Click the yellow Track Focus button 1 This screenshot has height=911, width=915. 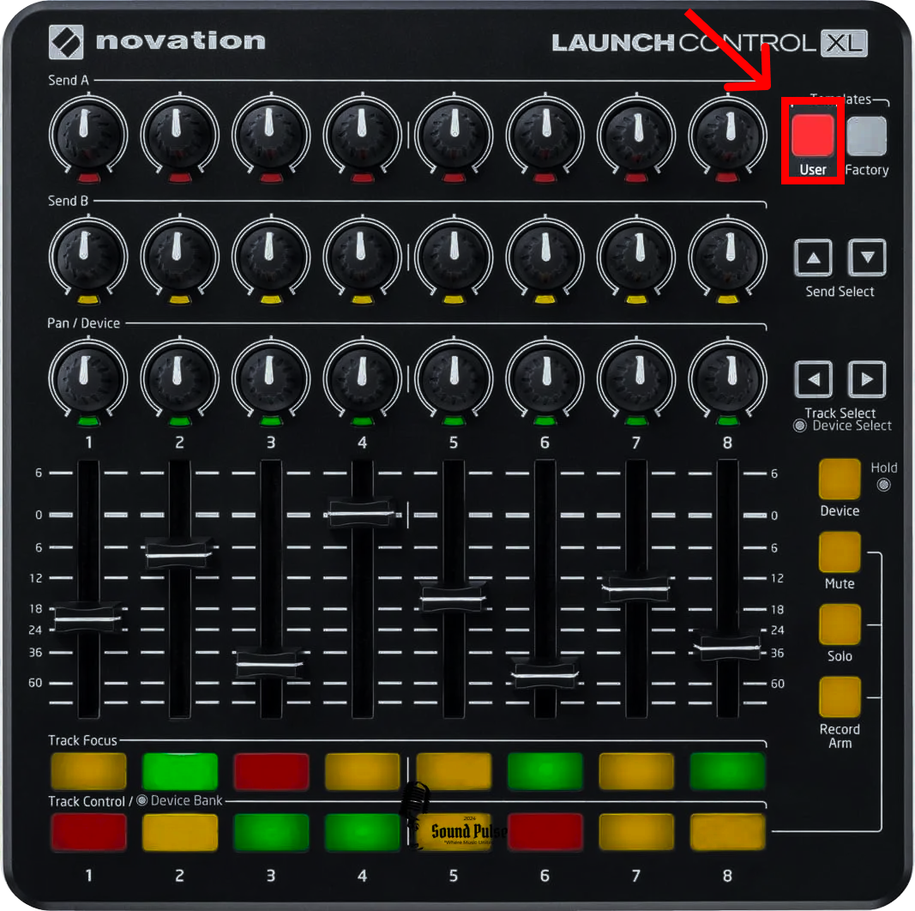(x=88, y=770)
